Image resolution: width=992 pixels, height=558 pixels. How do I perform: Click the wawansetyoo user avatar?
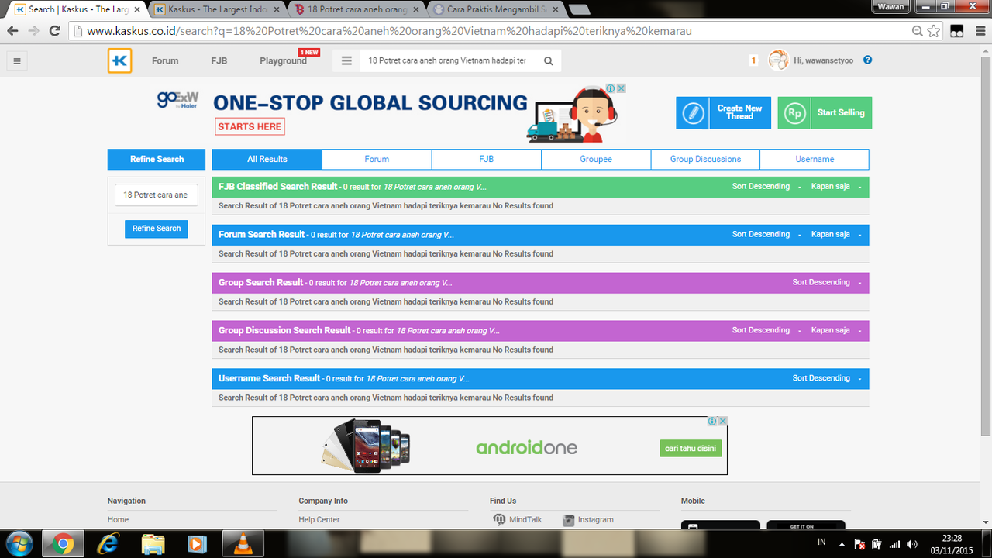(x=778, y=60)
